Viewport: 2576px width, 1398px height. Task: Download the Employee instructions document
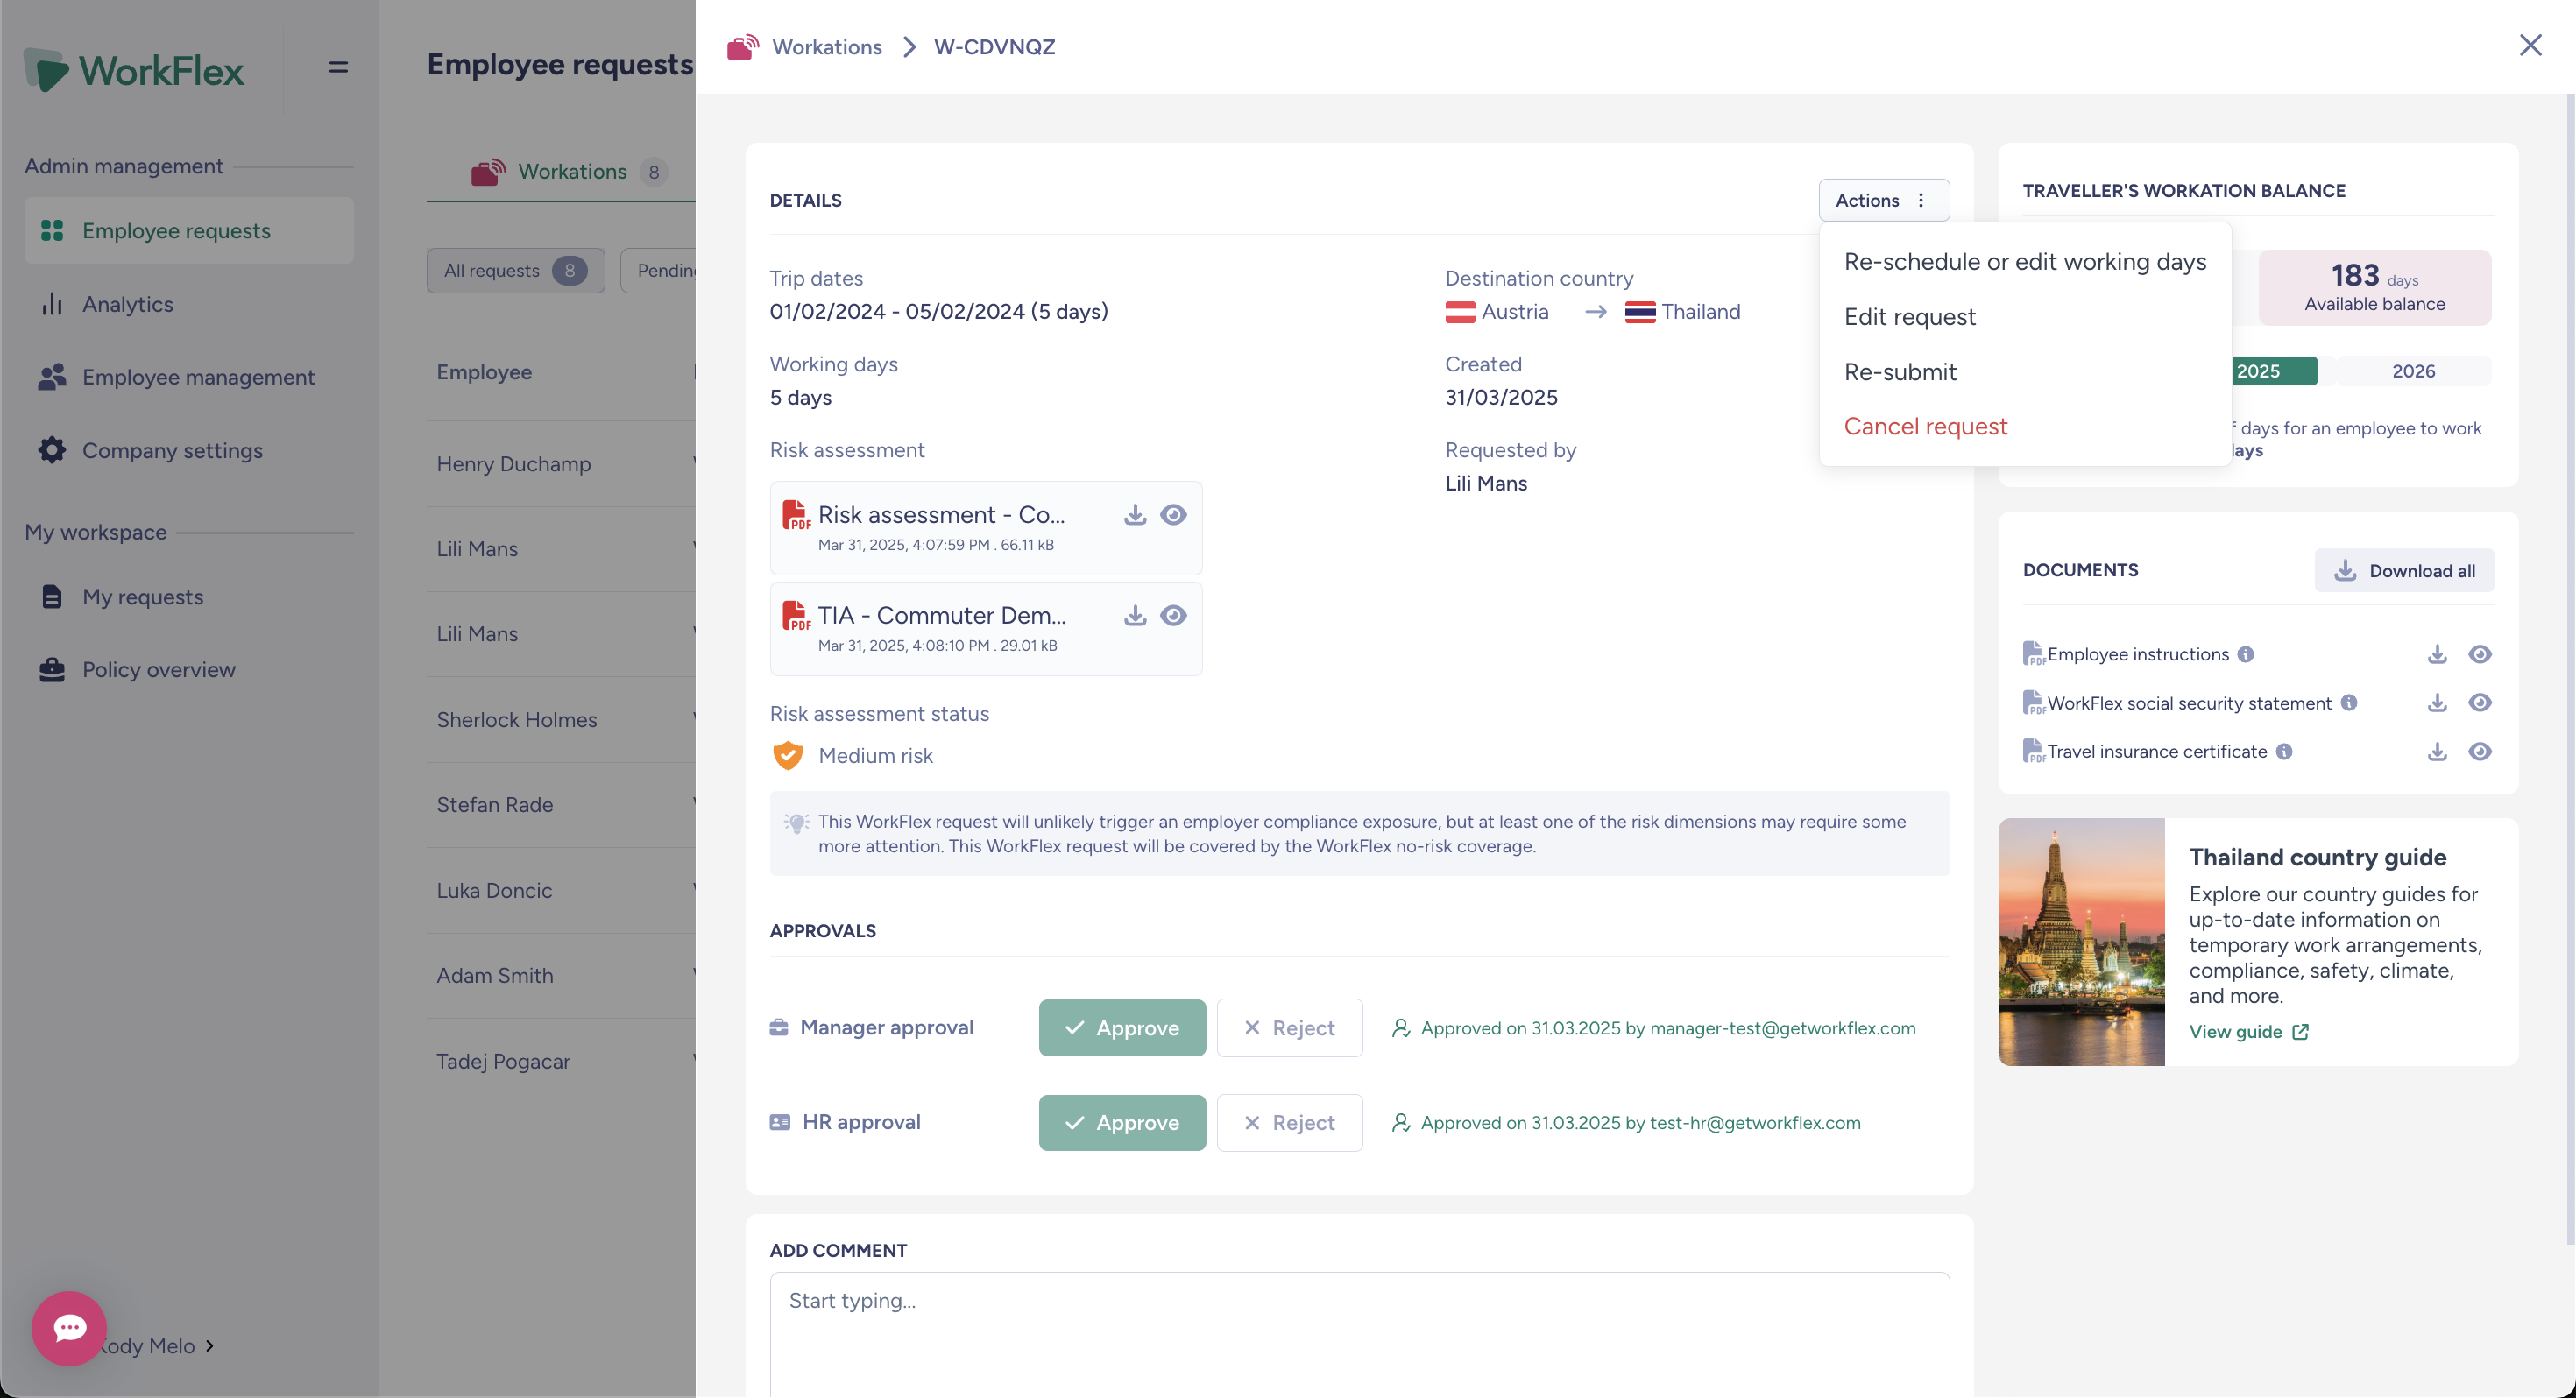2437,654
